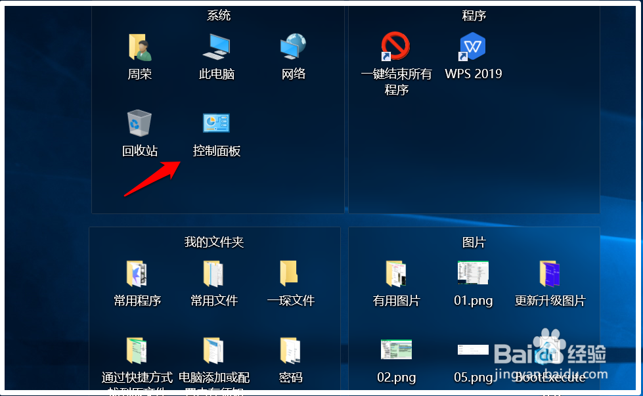Launch WPS 2019
The image size is (643, 396).
(x=472, y=47)
